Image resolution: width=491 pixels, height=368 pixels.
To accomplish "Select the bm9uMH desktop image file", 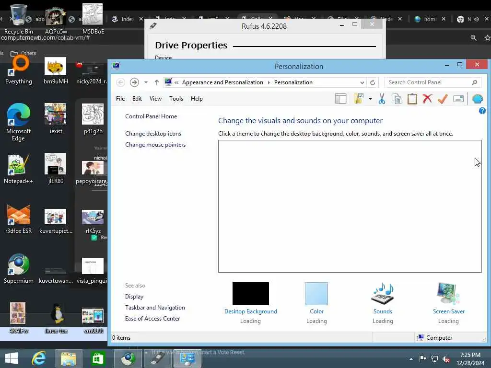I will (x=56, y=71).
